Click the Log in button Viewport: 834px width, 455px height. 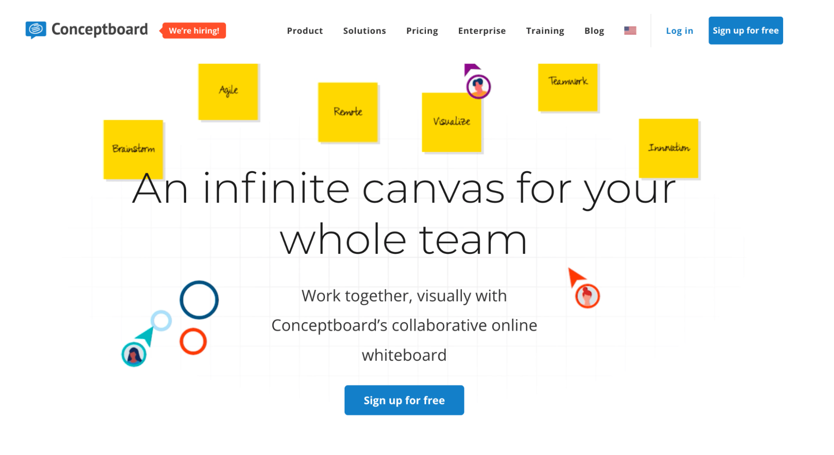coord(679,30)
